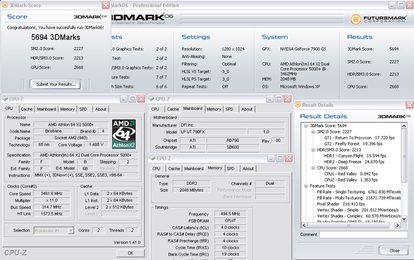Open the About tab in left CPU-Z window
The image size is (414, 260).
pos(100,109)
